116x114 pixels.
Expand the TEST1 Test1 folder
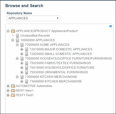click(x=8, y=95)
